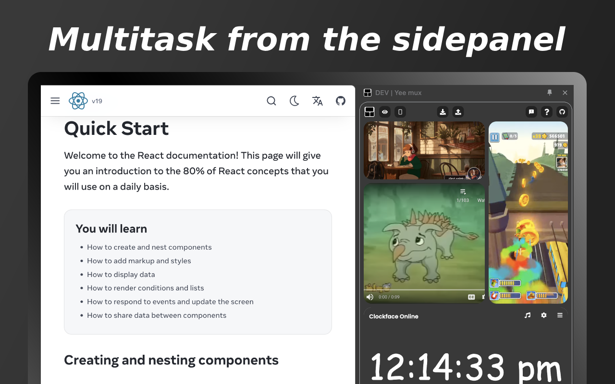
Task: Open the layout grid button in the toolbar
Action: pos(369,112)
